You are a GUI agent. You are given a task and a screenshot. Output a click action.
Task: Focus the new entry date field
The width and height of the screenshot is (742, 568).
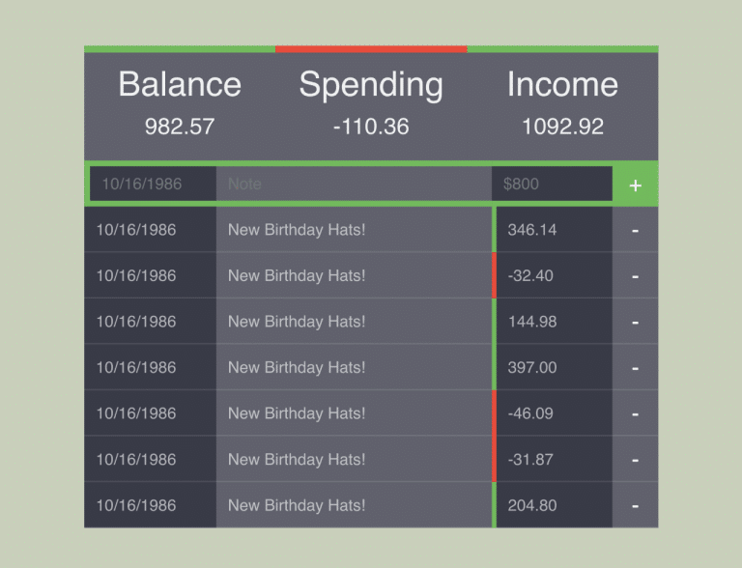tap(153, 184)
